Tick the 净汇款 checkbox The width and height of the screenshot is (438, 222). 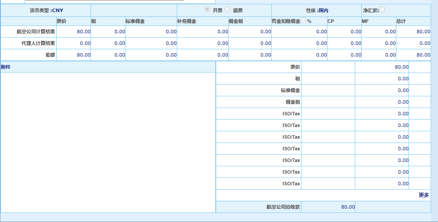pyautogui.click(x=382, y=10)
